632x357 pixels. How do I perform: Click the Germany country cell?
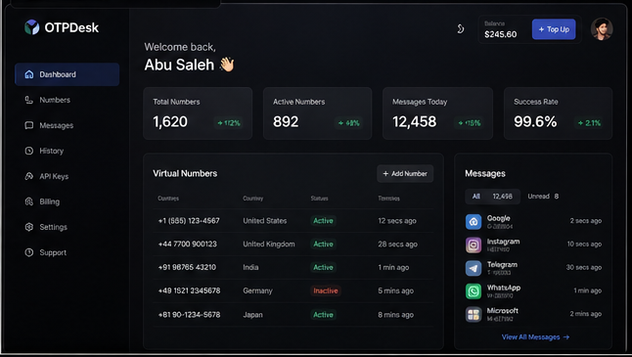click(257, 290)
